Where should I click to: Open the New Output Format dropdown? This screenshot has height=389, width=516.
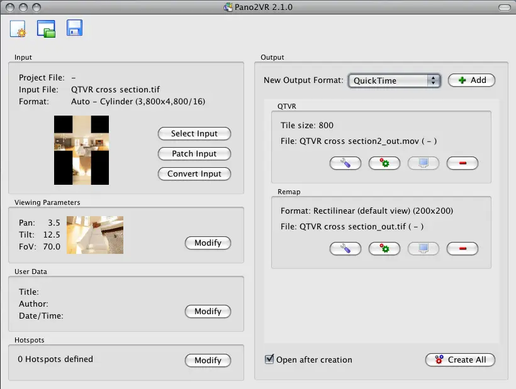pos(394,80)
